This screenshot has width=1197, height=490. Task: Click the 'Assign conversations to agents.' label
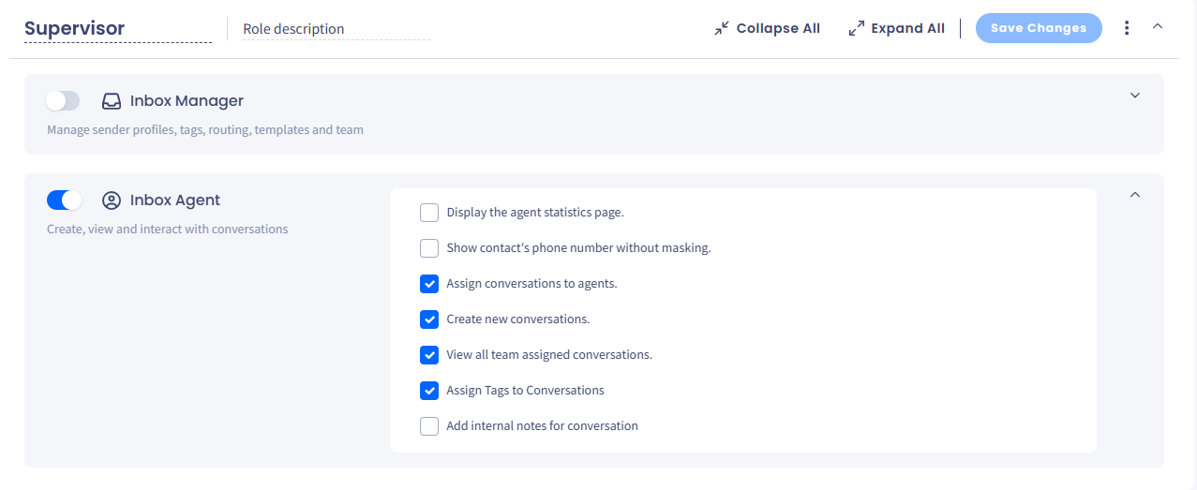coord(531,284)
